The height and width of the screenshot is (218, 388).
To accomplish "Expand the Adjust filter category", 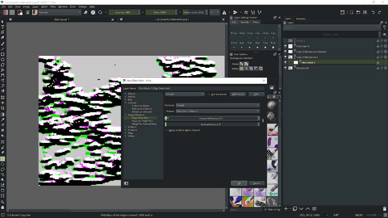I will [125, 94].
